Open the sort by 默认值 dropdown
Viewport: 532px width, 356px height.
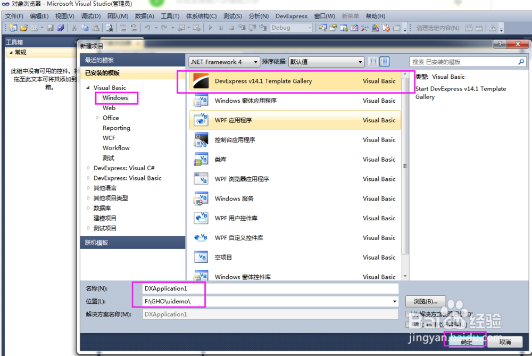coord(326,62)
